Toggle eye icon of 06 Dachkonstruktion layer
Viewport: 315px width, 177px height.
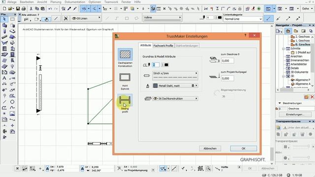point(156,98)
